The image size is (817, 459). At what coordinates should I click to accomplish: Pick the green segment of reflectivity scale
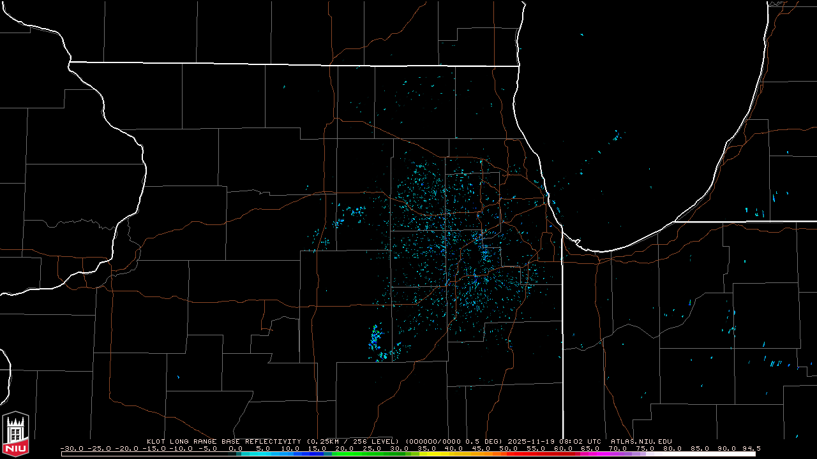coord(357,454)
